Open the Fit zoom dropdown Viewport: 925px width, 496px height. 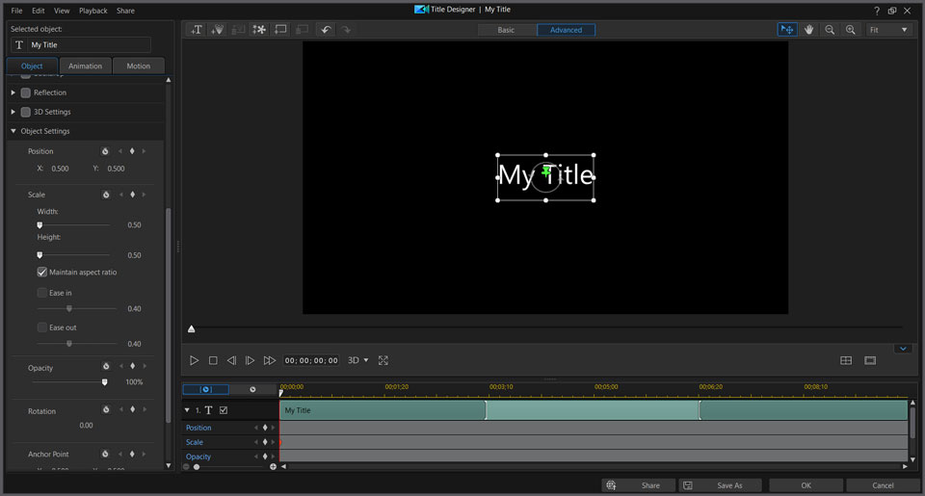[x=888, y=30]
